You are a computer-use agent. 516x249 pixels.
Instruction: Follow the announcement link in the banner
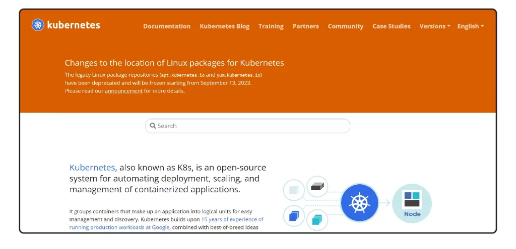tap(123, 91)
